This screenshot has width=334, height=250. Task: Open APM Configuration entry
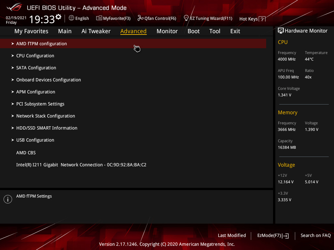coord(36,92)
